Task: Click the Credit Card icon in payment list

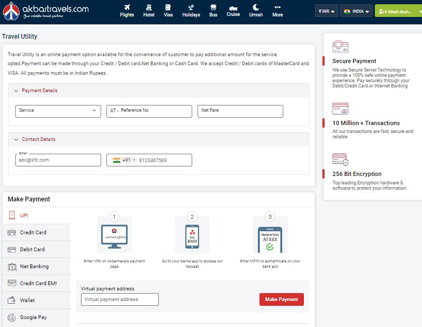Action: click(12, 233)
